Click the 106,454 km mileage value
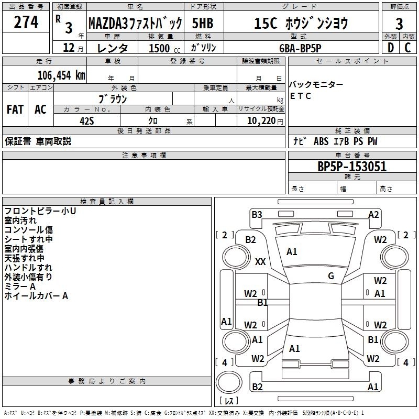 pos(61,75)
